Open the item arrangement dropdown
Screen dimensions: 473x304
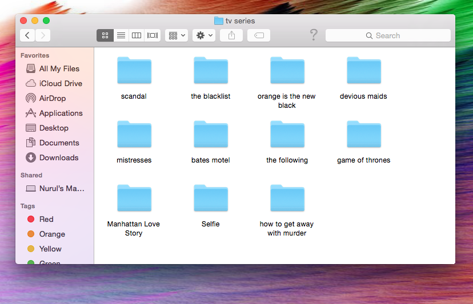177,35
